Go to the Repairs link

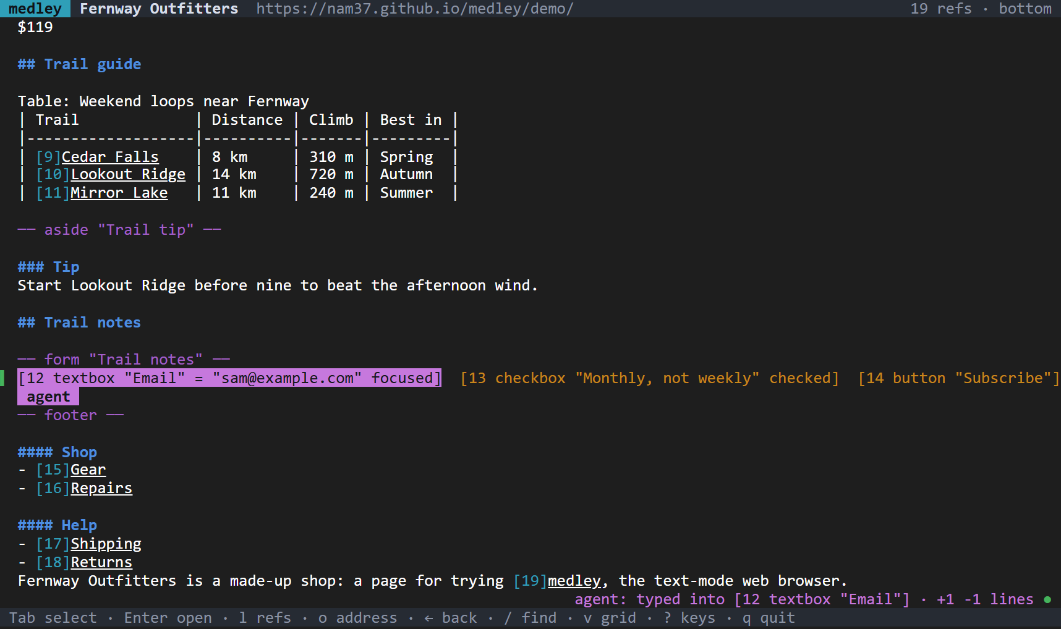click(x=101, y=489)
